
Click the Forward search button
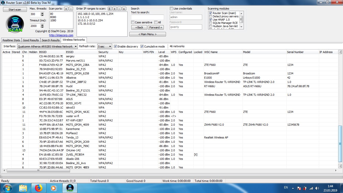[x=156, y=27]
